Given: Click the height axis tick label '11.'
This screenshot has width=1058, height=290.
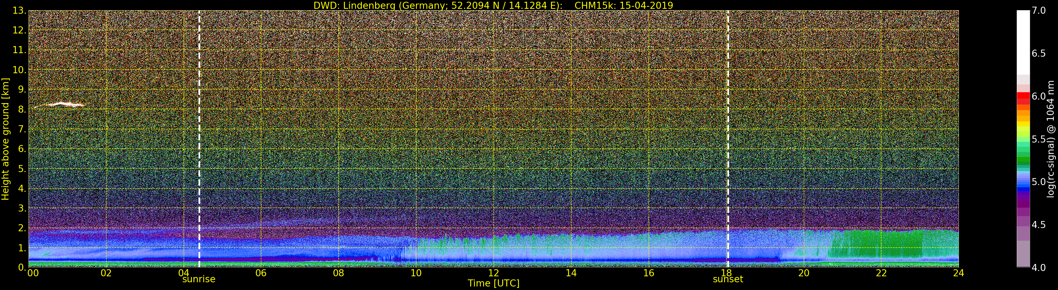Looking at the screenshot, I should (x=19, y=50).
